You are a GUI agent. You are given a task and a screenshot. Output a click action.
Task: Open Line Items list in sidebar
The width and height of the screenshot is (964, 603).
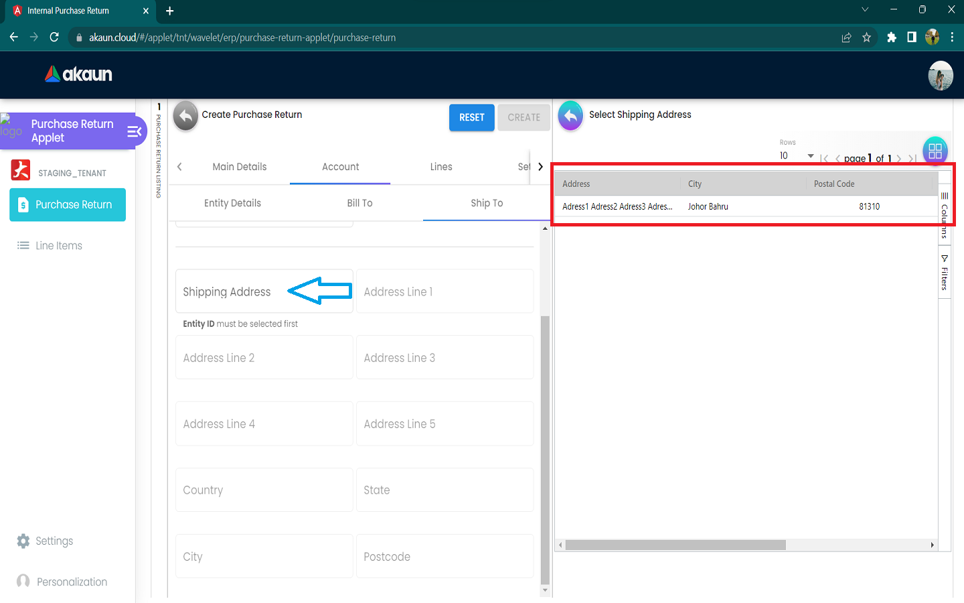(x=50, y=246)
